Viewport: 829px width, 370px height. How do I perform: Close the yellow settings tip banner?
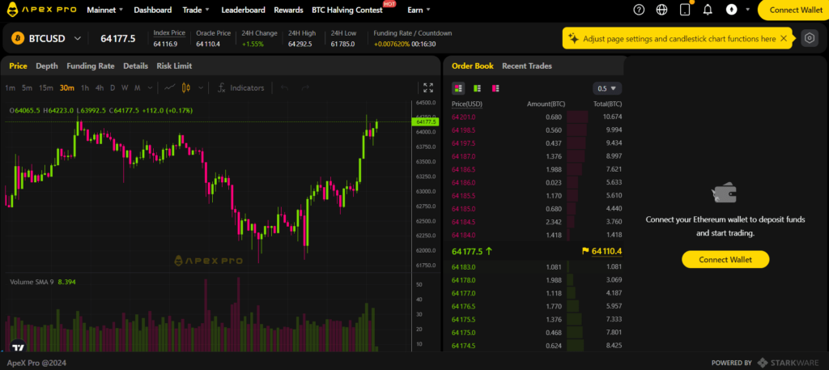(x=784, y=38)
